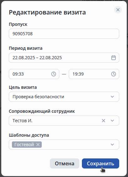The image size is (128, 177).
Task: Click clock icon in 19:39 end time field
Action: pos(114,74)
